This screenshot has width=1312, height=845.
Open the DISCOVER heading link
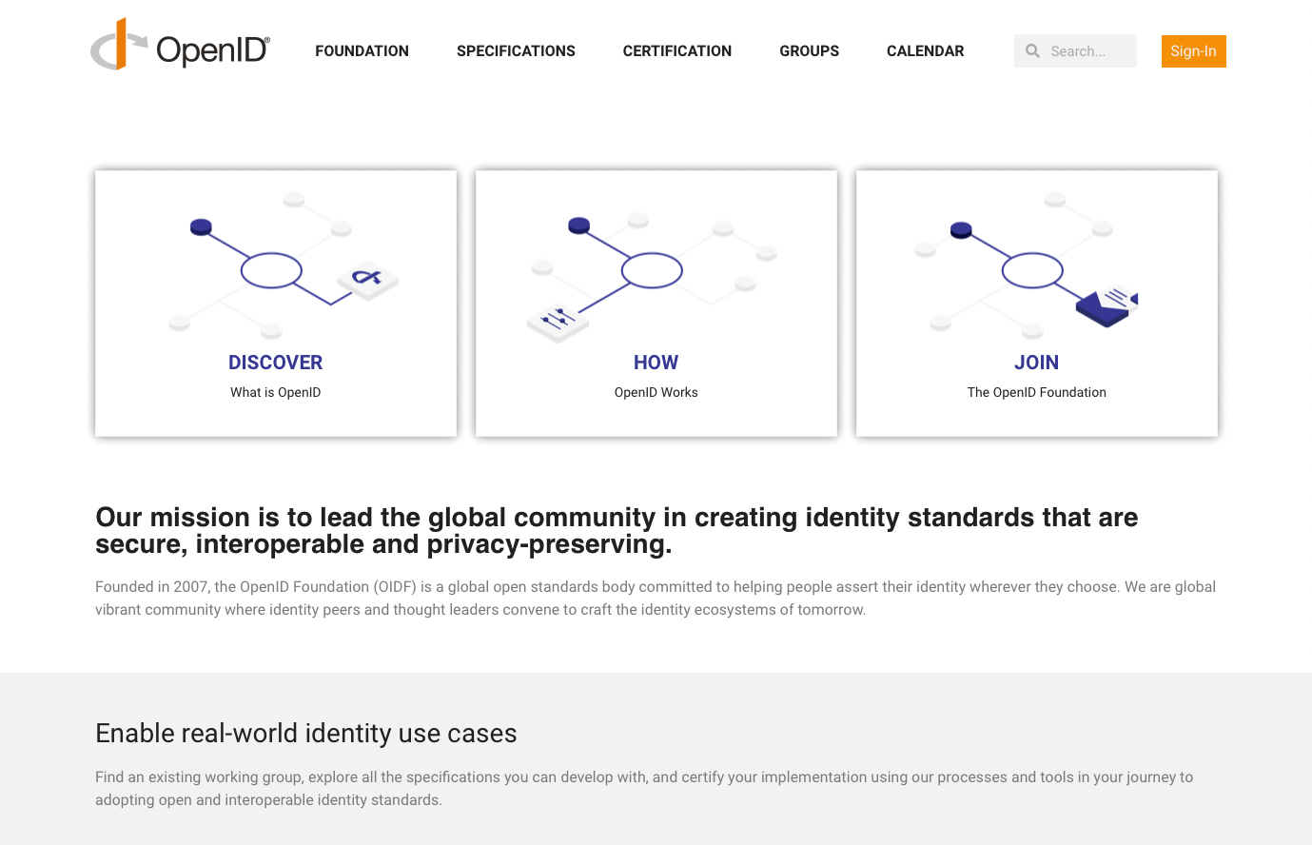pos(276,363)
